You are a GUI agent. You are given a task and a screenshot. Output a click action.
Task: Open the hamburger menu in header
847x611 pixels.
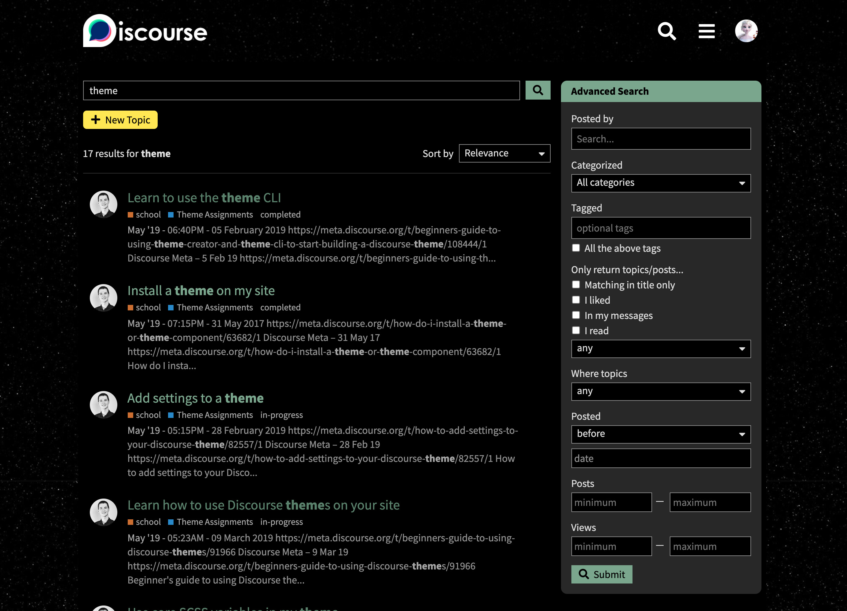(706, 31)
